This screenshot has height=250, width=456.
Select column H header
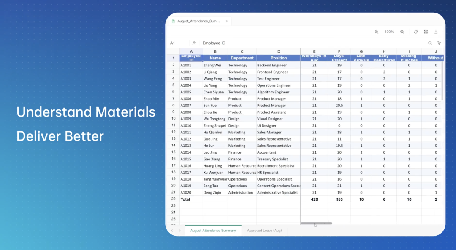point(384,51)
